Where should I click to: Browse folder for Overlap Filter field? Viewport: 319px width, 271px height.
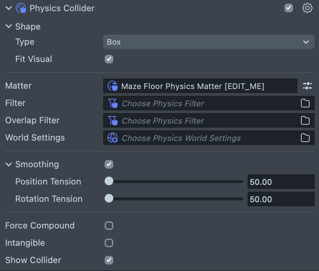click(x=305, y=121)
